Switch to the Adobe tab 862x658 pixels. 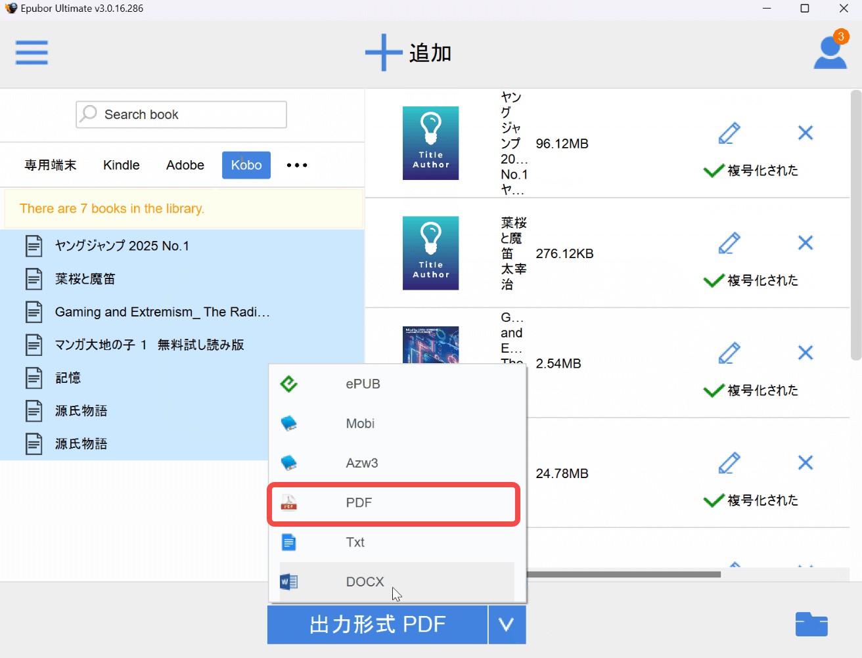click(x=185, y=165)
